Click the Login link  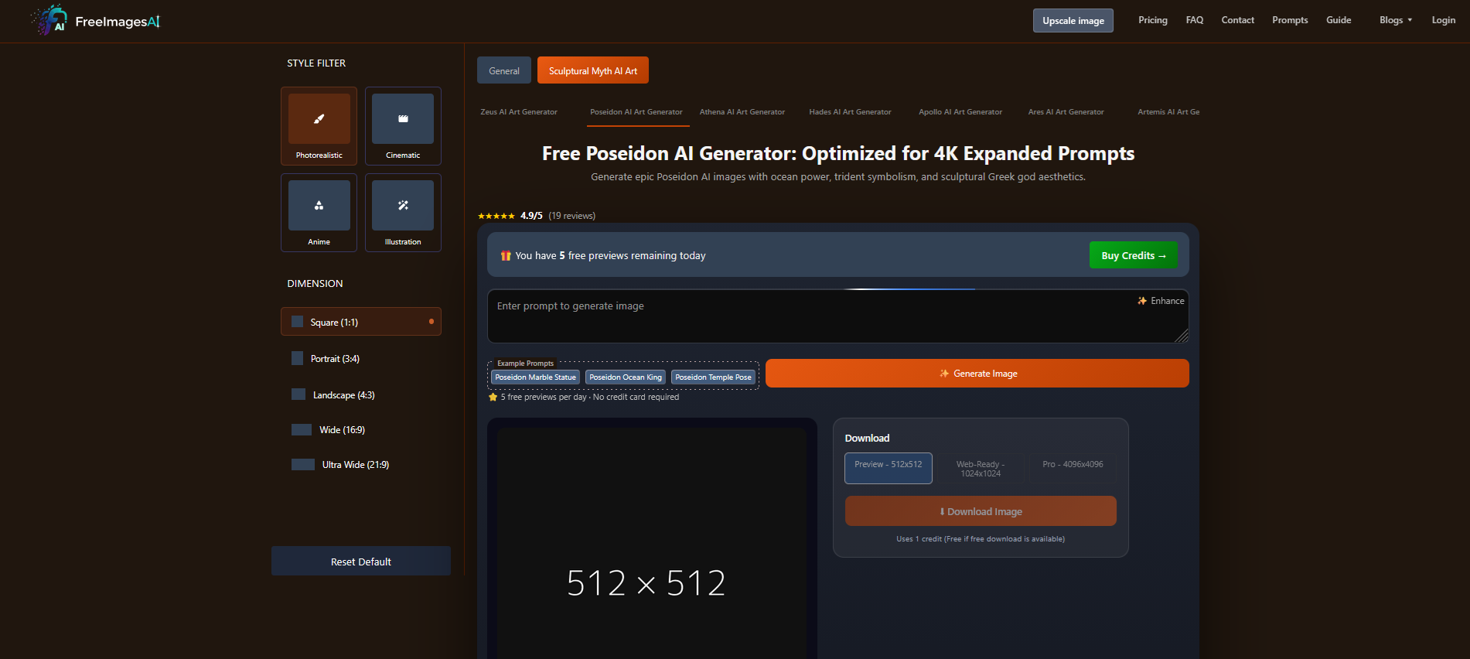pos(1444,20)
